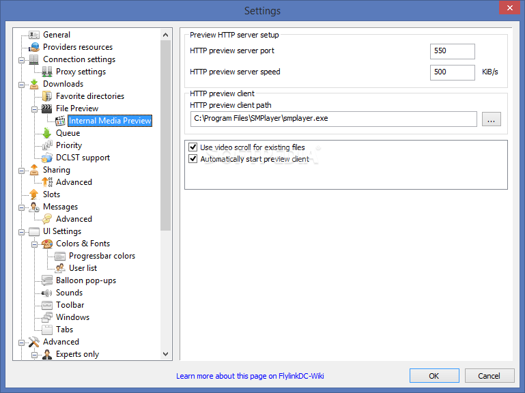Click the Providers resources globe icon
This screenshot has height=393, width=525.
click(x=34, y=47)
